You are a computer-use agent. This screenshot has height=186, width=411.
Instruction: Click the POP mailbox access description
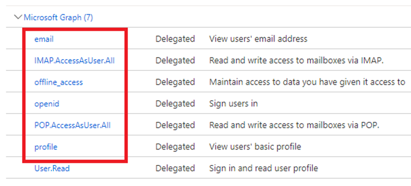[x=294, y=125]
